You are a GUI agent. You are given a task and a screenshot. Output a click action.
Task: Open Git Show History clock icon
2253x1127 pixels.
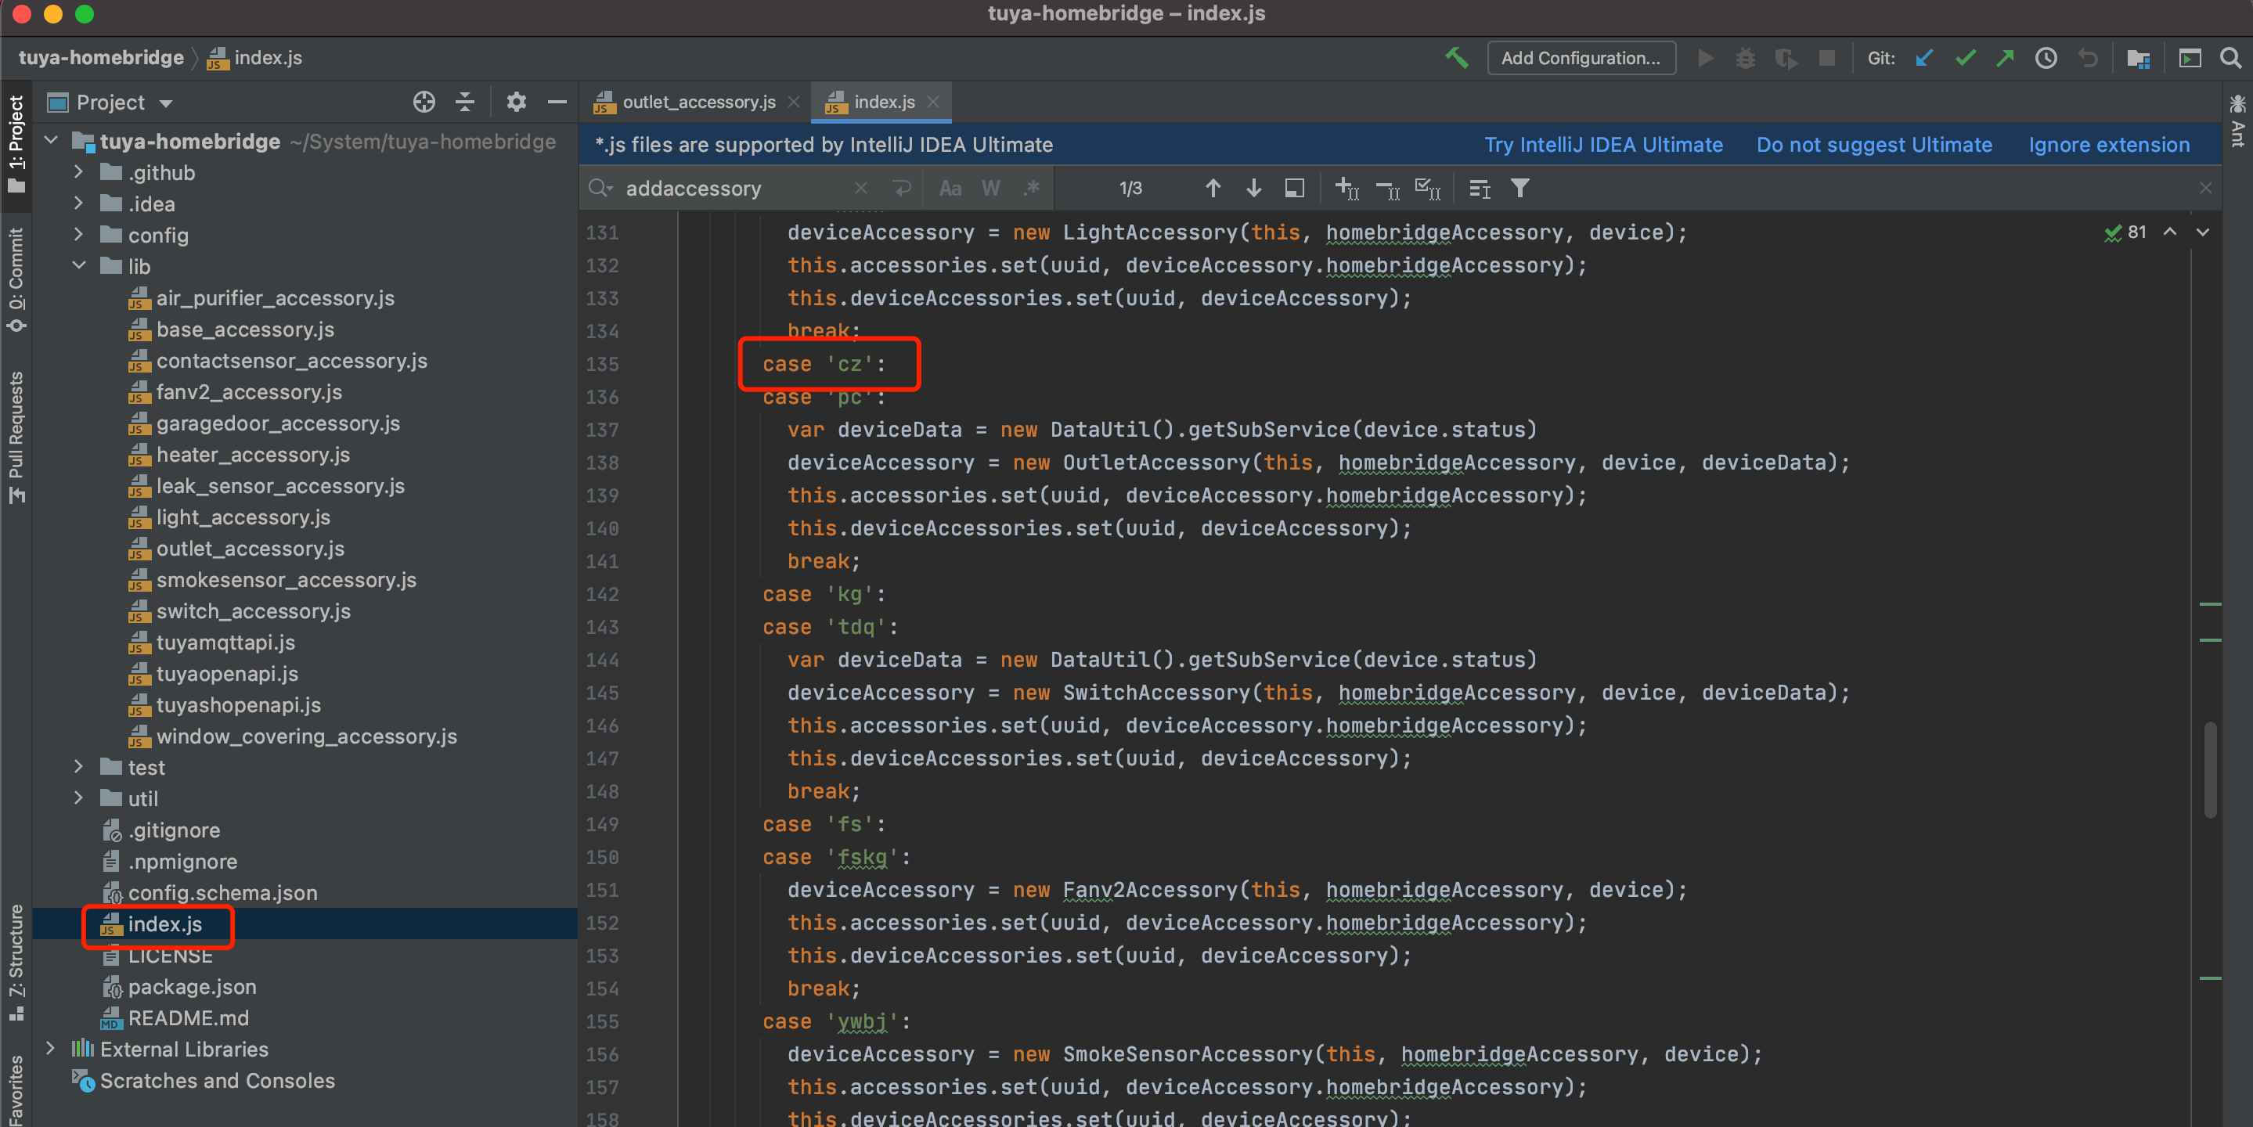pyautogui.click(x=2046, y=58)
